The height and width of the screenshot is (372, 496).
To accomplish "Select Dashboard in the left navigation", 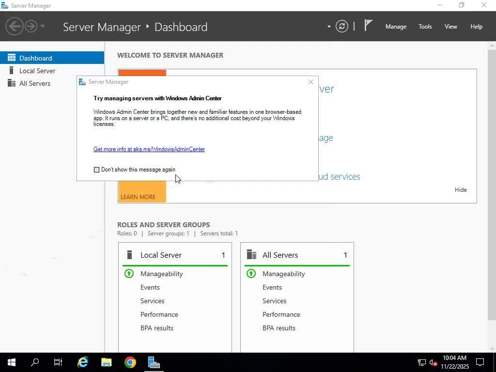I will point(52,58).
